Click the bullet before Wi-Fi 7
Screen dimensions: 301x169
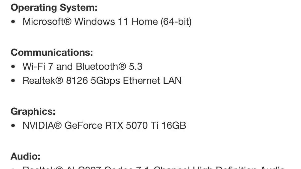click(x=13, y=67)
